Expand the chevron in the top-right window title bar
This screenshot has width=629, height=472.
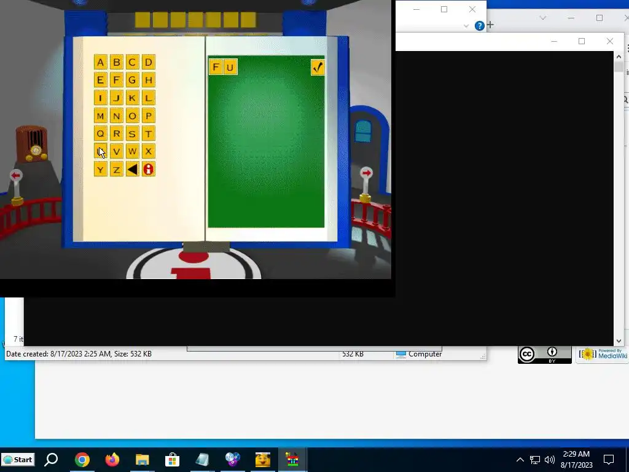[543, 18]
